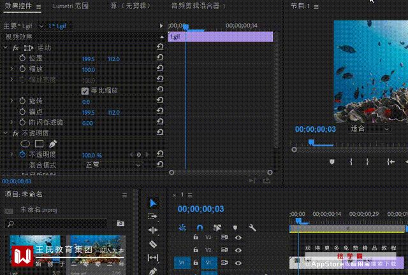Toggle animation stopwatch for 不透明度
Image resolution: width=408 pixels, height=275 pixels.
point(22,155)
